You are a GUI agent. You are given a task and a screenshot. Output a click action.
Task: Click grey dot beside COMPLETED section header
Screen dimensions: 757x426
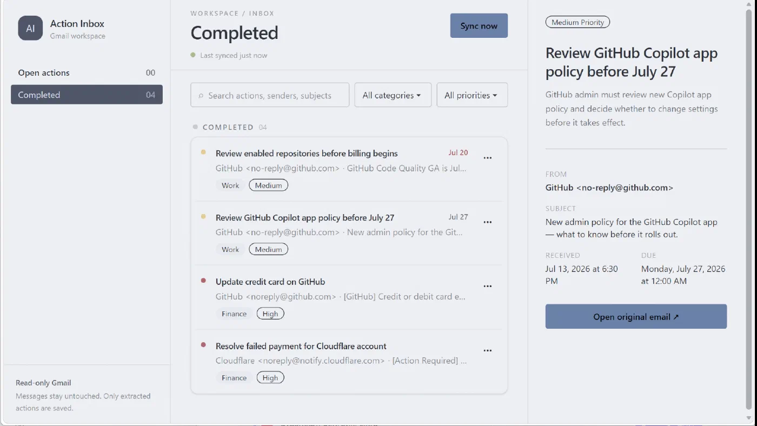195,127
